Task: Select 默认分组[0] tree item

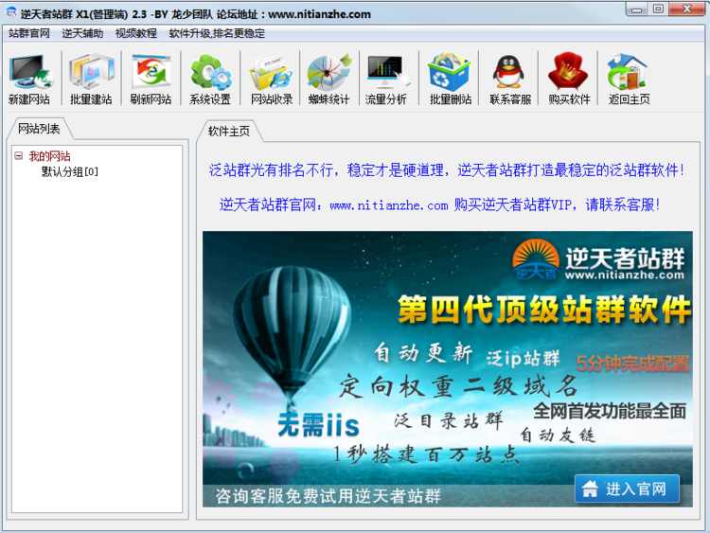Action: [x=70, y=171]
